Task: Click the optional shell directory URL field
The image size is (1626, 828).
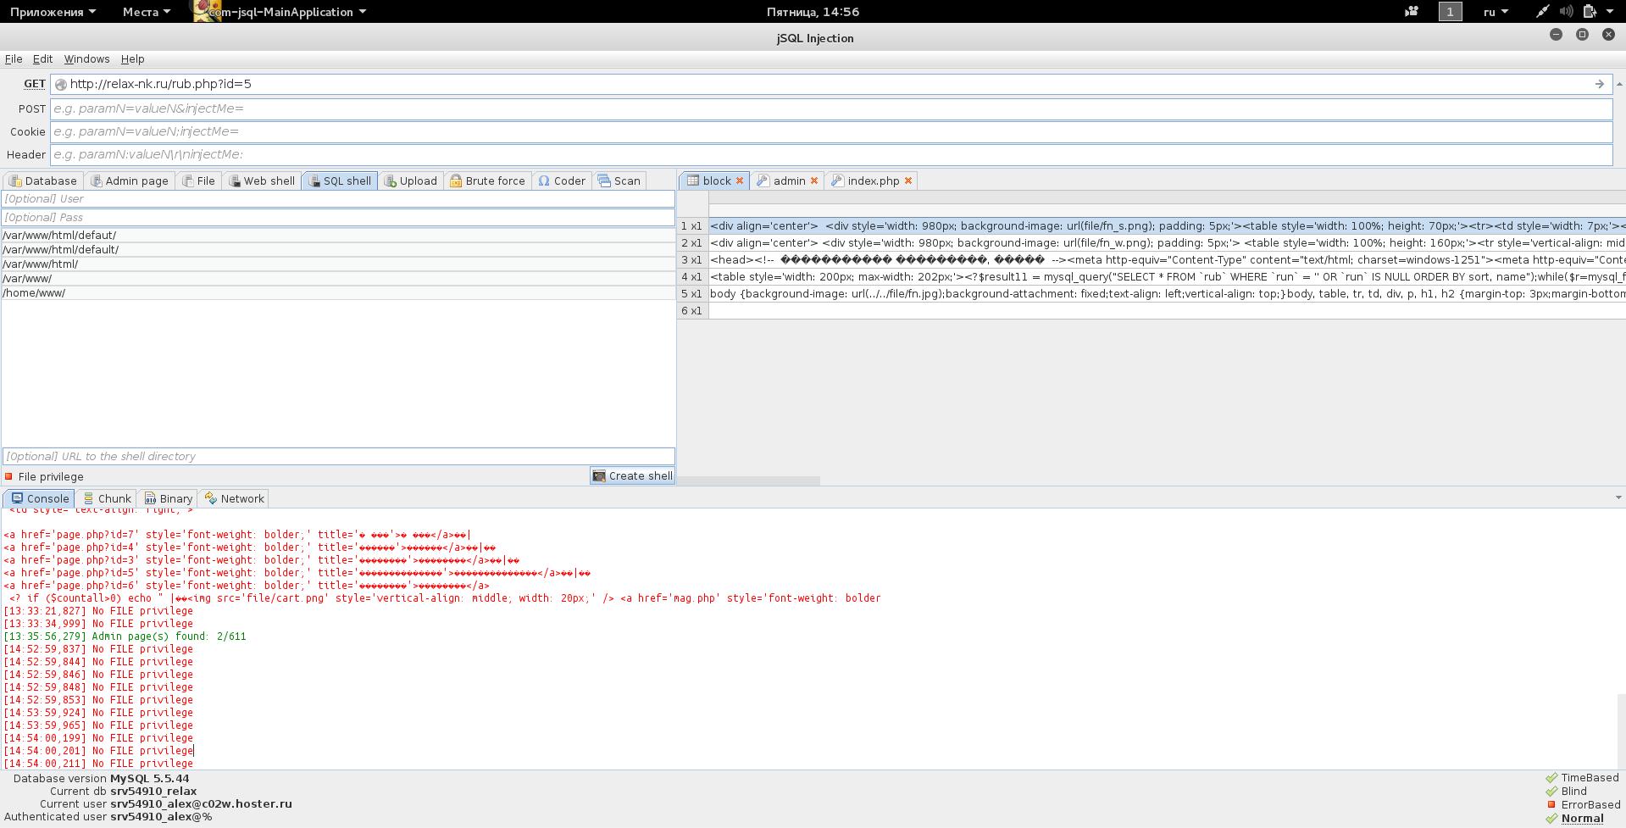Action: [x=338, y=456]
